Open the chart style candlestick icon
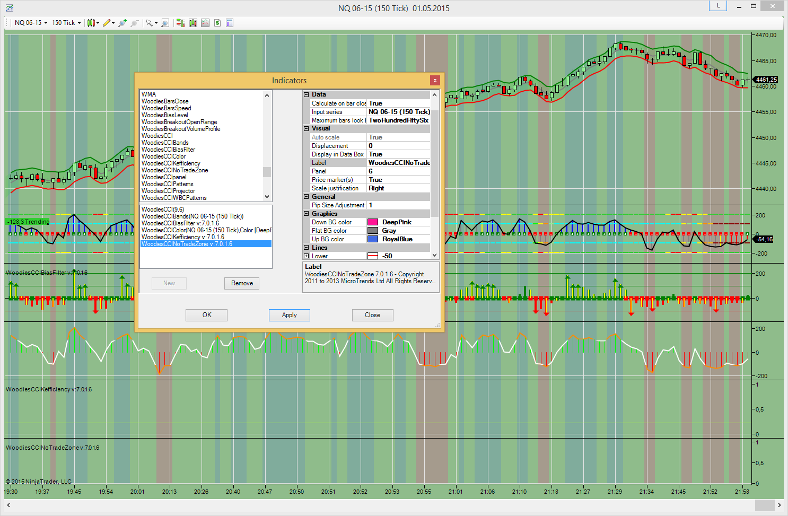Screen dimensions: 788x516 (91, 23)
